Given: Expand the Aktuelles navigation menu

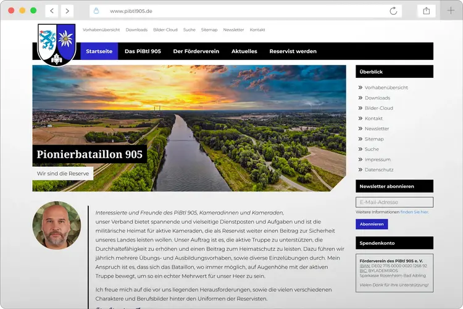Looking at the screenshot, I should coord(244,51).
